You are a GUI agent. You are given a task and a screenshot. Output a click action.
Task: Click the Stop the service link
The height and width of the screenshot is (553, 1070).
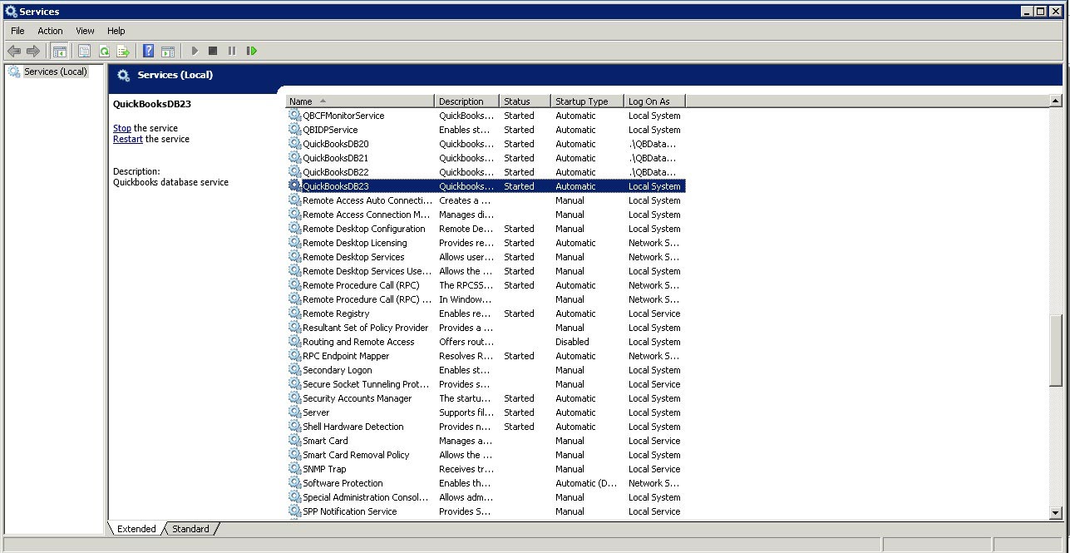coord(121,128)
